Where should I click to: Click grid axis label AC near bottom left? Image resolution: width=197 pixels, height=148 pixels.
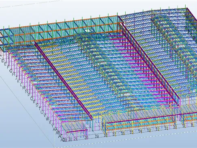tap(60, 136)
